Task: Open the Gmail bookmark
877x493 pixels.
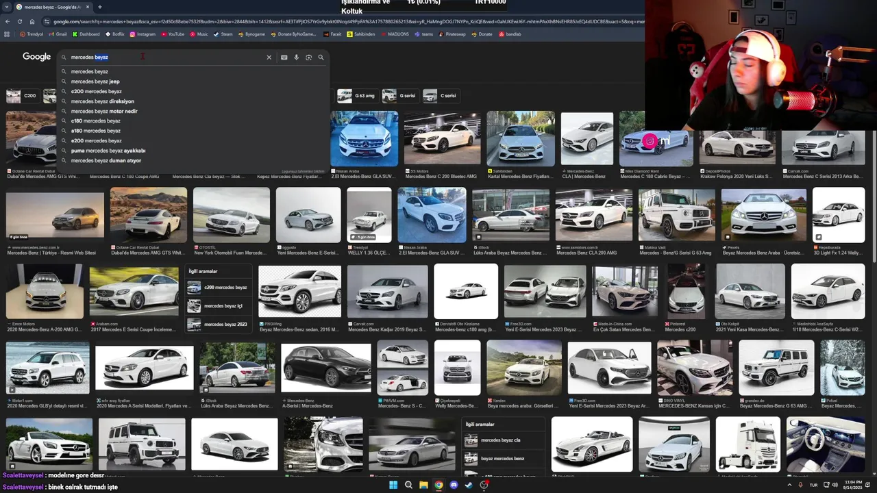Action: [x=58, y=34]
